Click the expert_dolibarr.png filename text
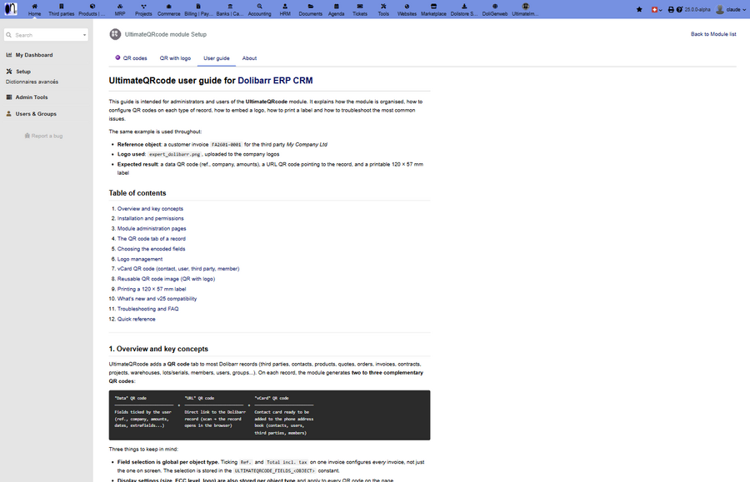 coord(175,154)
